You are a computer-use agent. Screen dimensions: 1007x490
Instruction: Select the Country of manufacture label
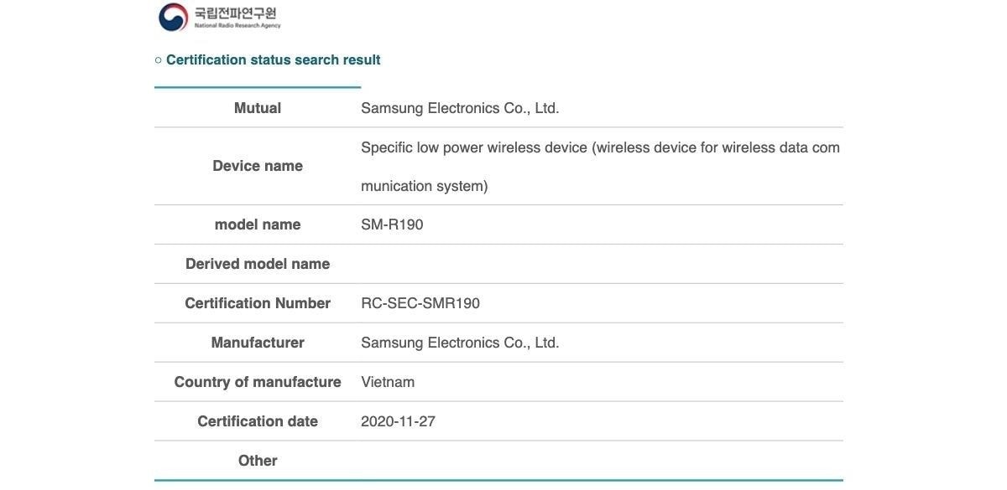pos(258,382)
